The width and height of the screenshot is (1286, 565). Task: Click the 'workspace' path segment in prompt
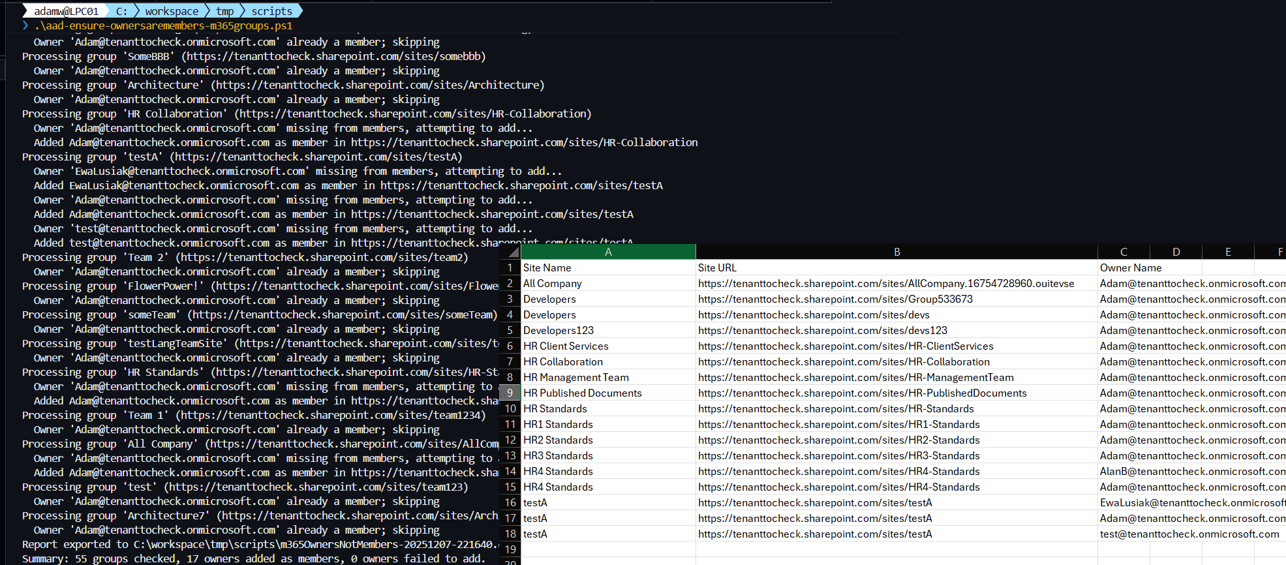point(172,11)
